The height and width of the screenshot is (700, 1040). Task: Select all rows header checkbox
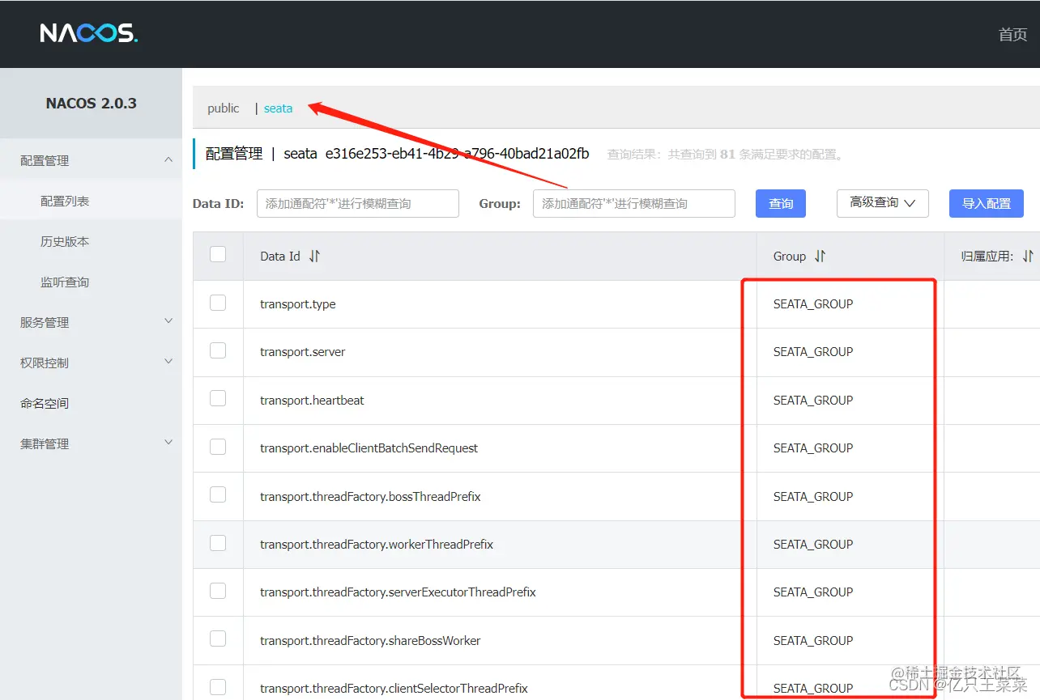[218, 254]
